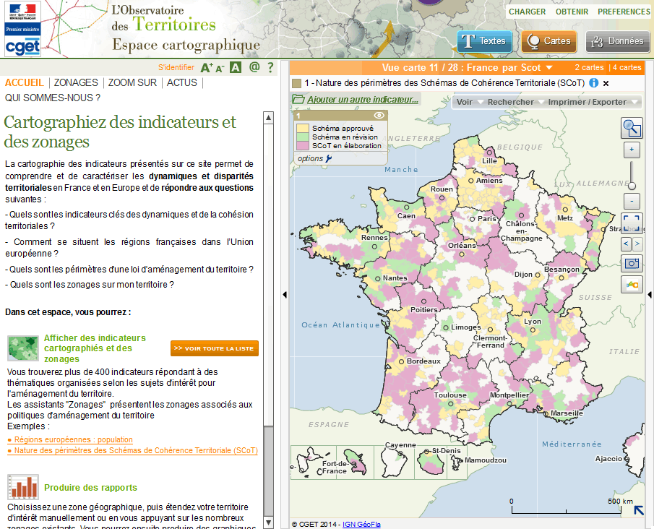
Task: Click the S'identifier login link
Action: (176, 68)
